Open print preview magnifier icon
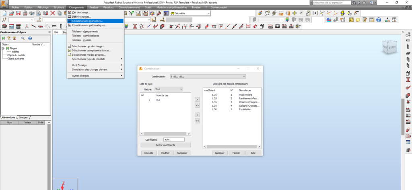The height and width of the screenshot is (190, 412). (x=39, y=13)
